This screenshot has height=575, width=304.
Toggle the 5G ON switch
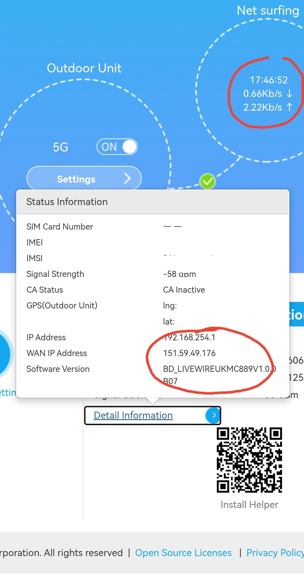coord(117,147)
